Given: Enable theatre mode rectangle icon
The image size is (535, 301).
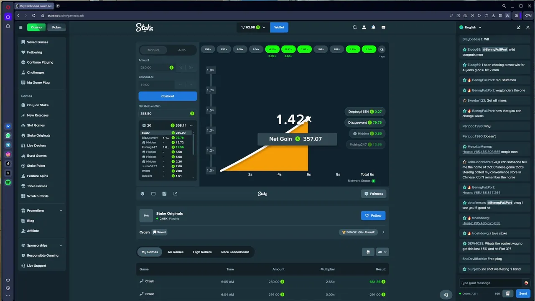Looking at the screenshot, I should click(x=153, y=194).
